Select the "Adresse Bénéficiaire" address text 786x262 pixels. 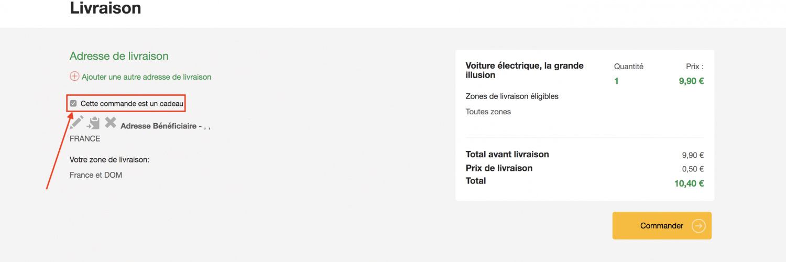161,126
